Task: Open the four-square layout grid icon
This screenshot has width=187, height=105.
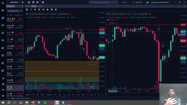Action: coord(39,10)
